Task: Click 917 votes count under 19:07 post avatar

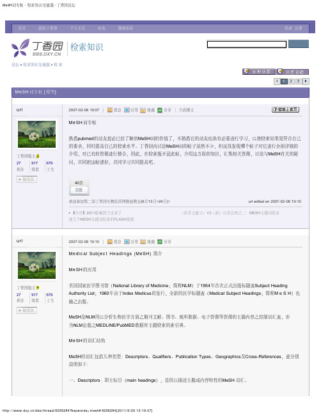Action: [35, 163]
